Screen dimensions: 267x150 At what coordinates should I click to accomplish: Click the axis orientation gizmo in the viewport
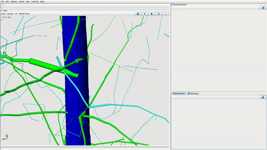pos(6,136)
